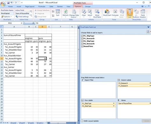Toggle Field Headers display

click(143, 14)
